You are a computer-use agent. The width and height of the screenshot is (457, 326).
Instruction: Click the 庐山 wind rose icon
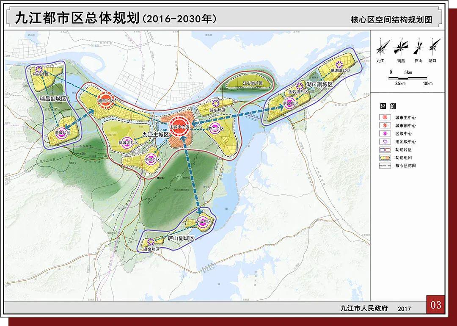click(x=418, y=47)
